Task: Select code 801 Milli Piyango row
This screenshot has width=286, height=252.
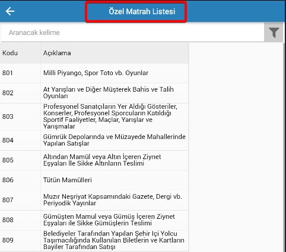Action: point(94,73)
